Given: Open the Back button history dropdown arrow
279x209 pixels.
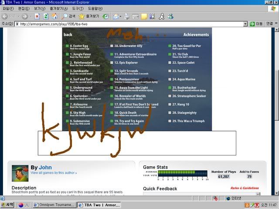Looking at the screenshot, I should pos(18,16).
